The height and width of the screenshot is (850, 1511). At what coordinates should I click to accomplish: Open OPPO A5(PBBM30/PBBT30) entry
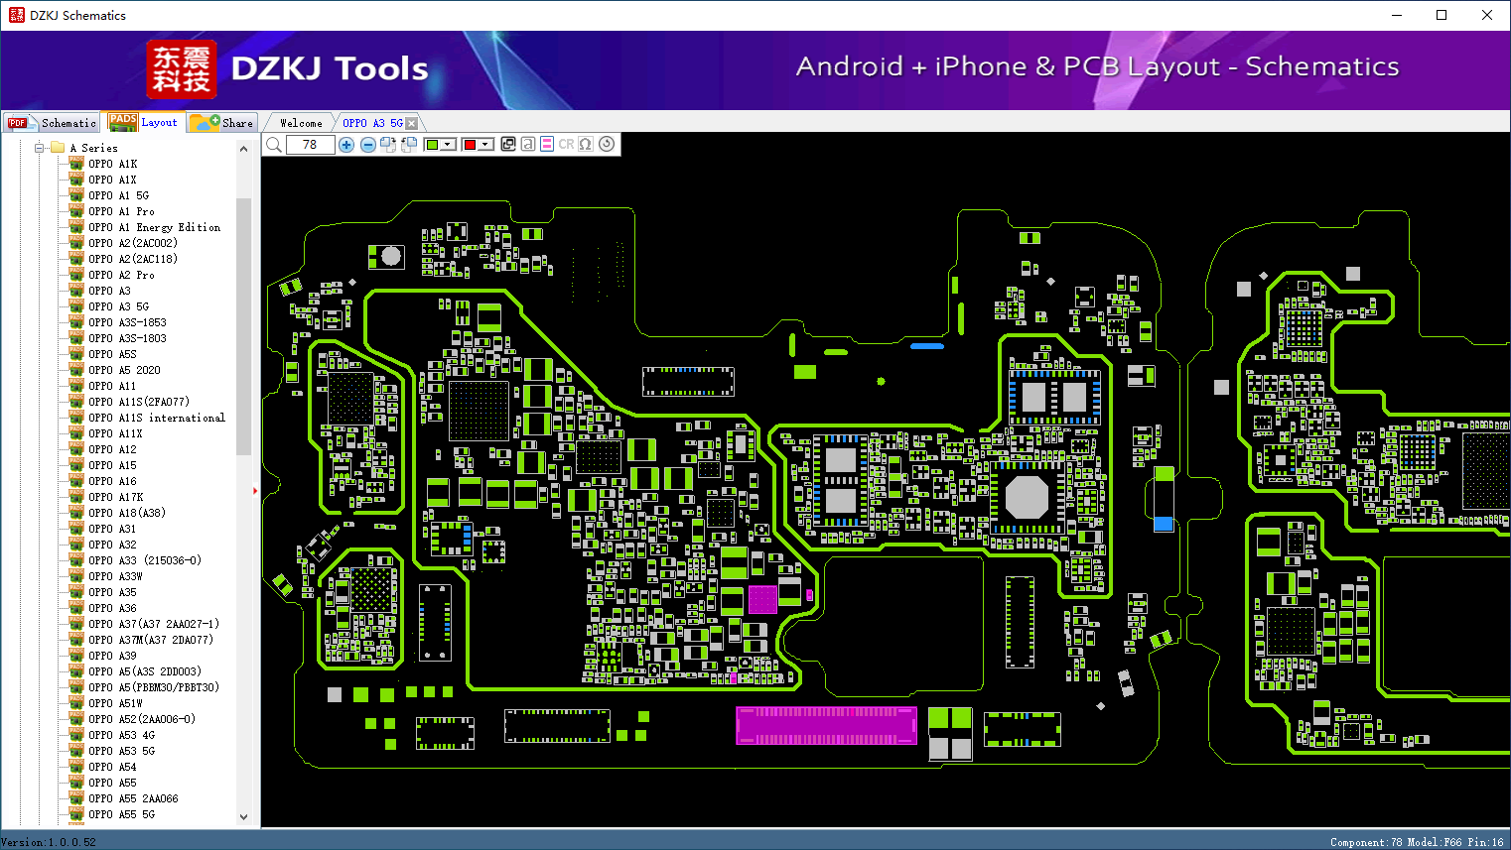[154, 687]
